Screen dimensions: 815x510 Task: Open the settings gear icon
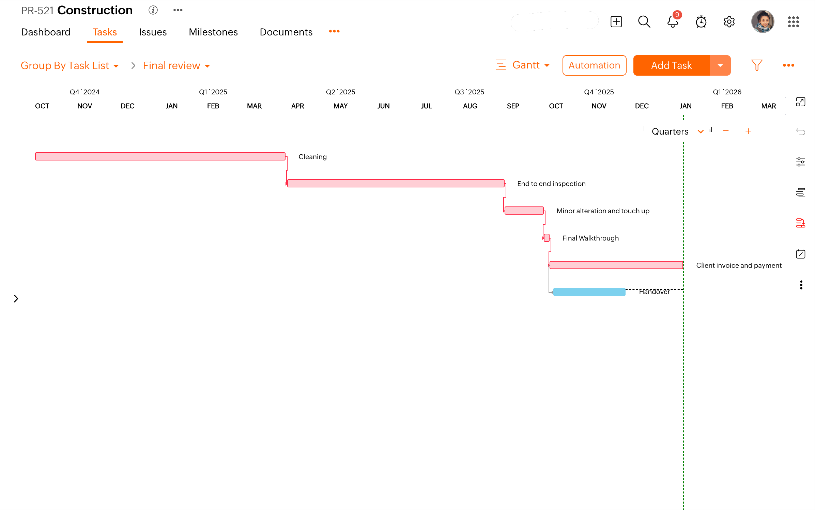(x=729, y=22)
